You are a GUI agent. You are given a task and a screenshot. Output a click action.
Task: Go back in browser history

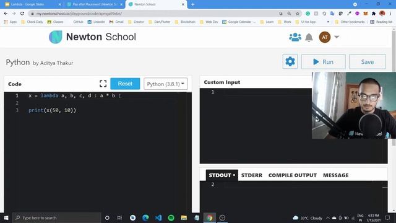6,14
